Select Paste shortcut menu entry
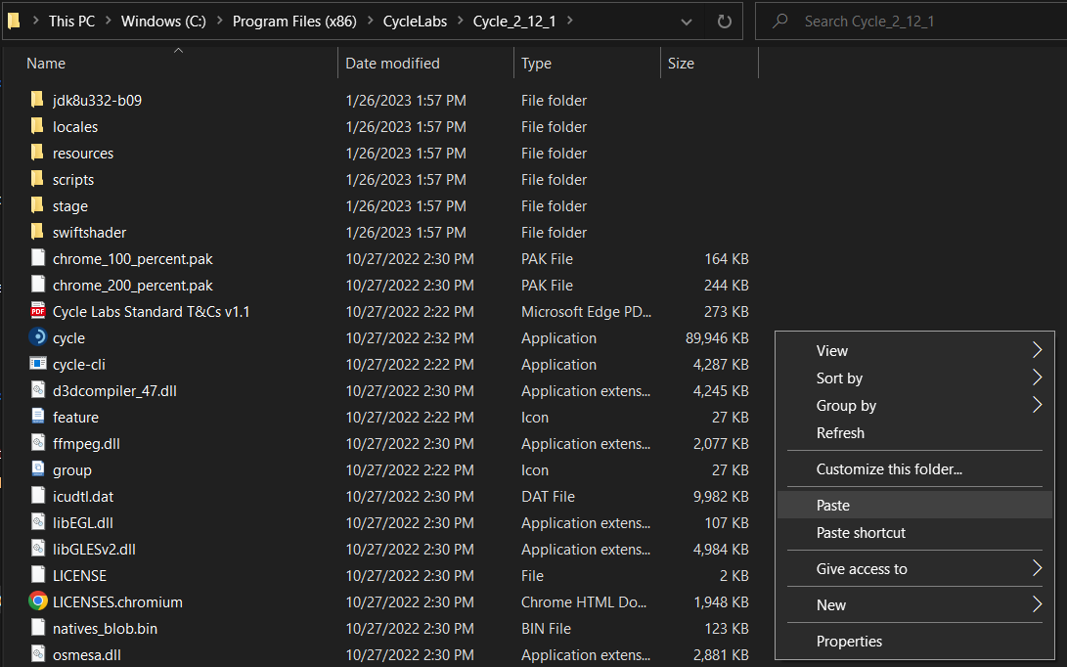Screen dimensions: 1067x667 click(914, 533)
